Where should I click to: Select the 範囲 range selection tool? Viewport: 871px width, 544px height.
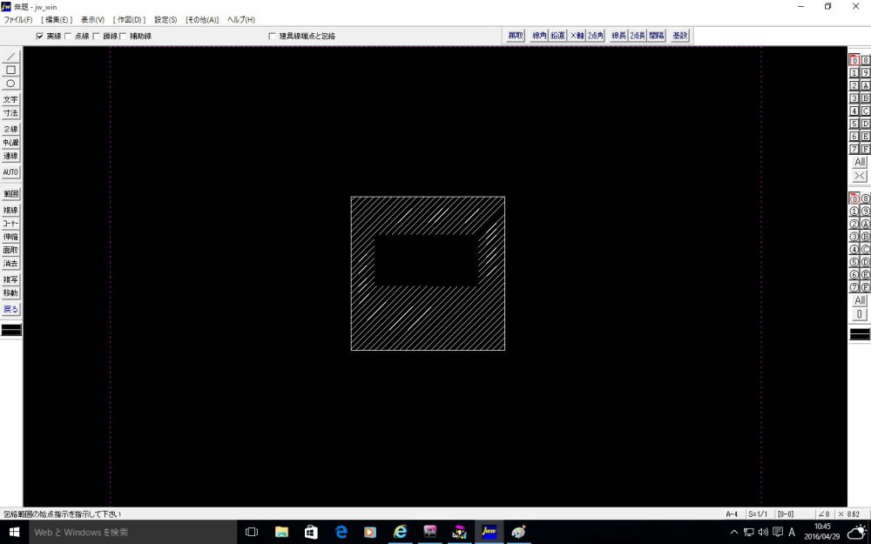[x=10, y=194]
